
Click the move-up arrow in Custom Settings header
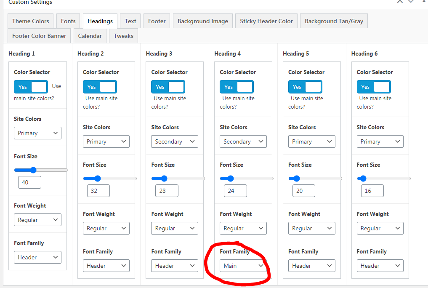click(400, 1)
